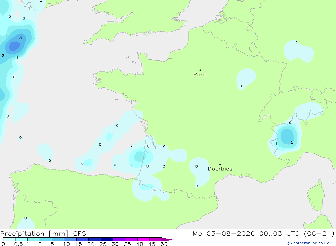
Task: Click the legend value 40
Action: 139,244
